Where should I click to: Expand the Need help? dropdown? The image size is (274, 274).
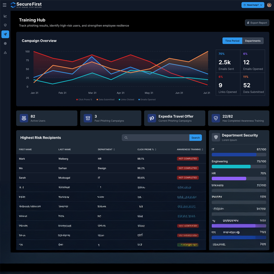[x=253, y=5]
